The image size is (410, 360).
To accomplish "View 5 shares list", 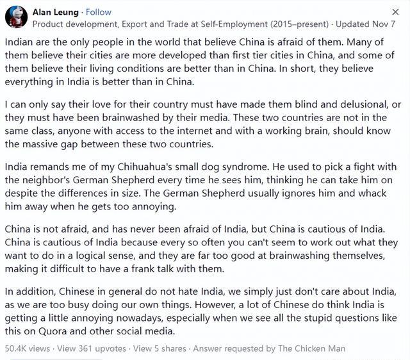I will [x=160, y=348].
